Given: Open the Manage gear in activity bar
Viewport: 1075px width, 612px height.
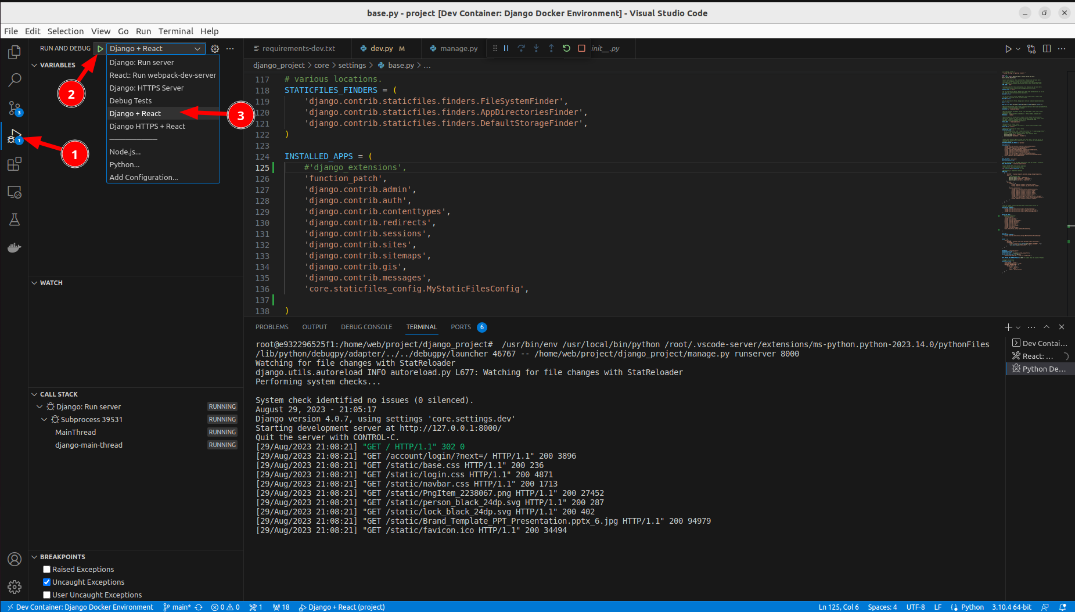Looking at the screenshot, I should (15, 587).
